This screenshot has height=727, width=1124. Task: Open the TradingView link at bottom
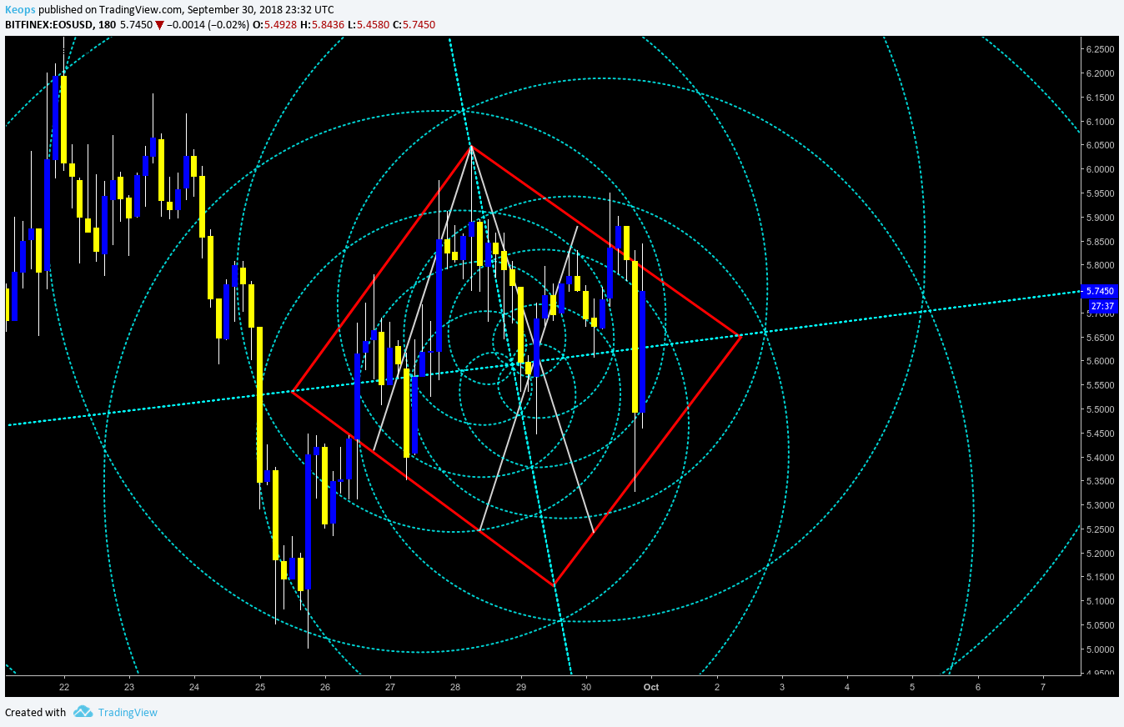coord(128,712)
